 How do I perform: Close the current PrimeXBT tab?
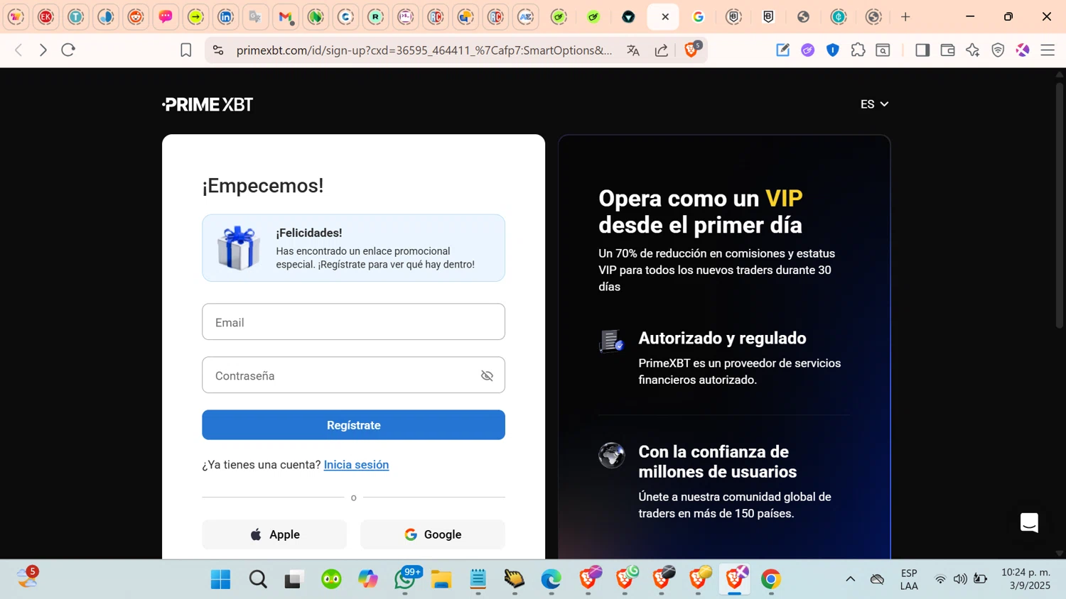[665, 17]
